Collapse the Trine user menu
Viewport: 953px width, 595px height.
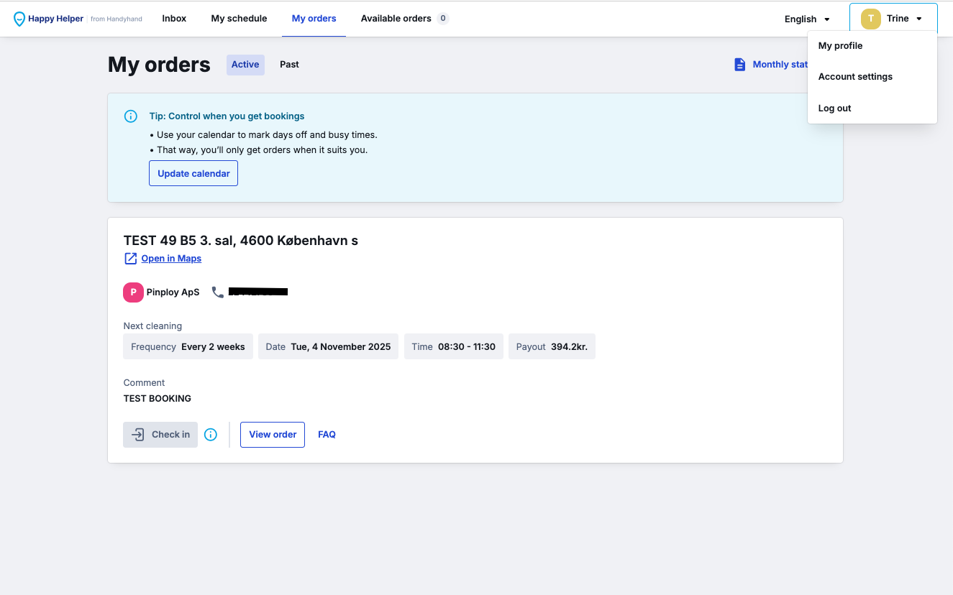click(893, 19)
